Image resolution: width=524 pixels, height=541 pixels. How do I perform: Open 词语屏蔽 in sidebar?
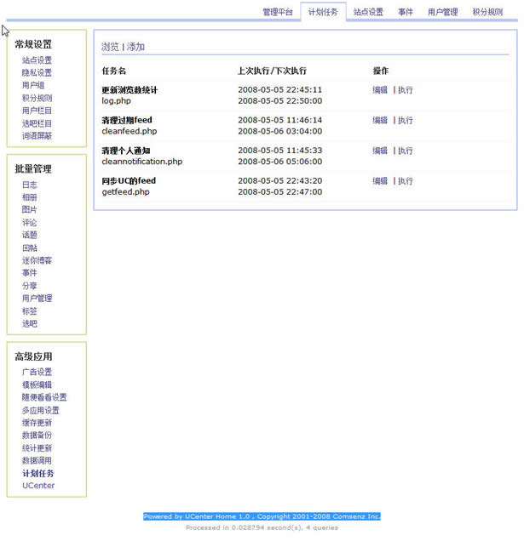click(37, 136)
